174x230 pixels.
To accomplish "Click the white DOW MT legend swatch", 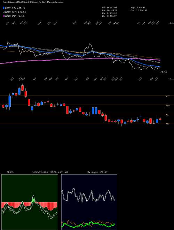I will pyautogui.click(x=4, y=12).
